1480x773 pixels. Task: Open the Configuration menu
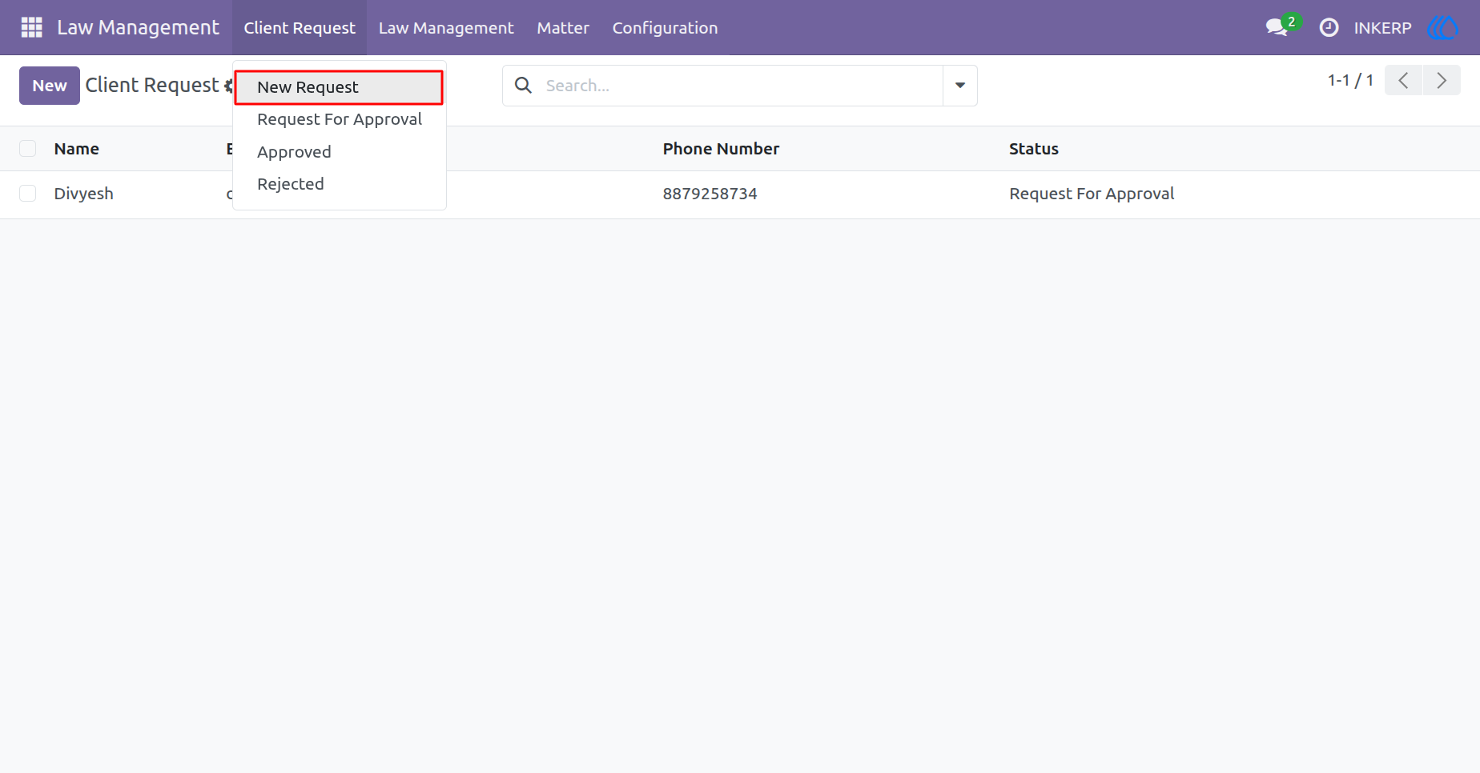pyautogui.click(x=665, y=27)
